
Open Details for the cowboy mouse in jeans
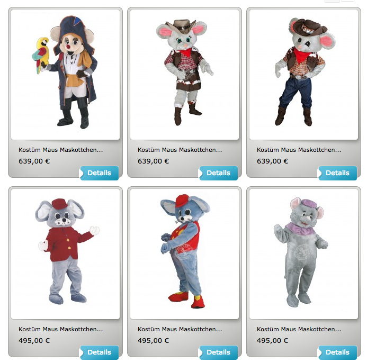coord(337,173)
